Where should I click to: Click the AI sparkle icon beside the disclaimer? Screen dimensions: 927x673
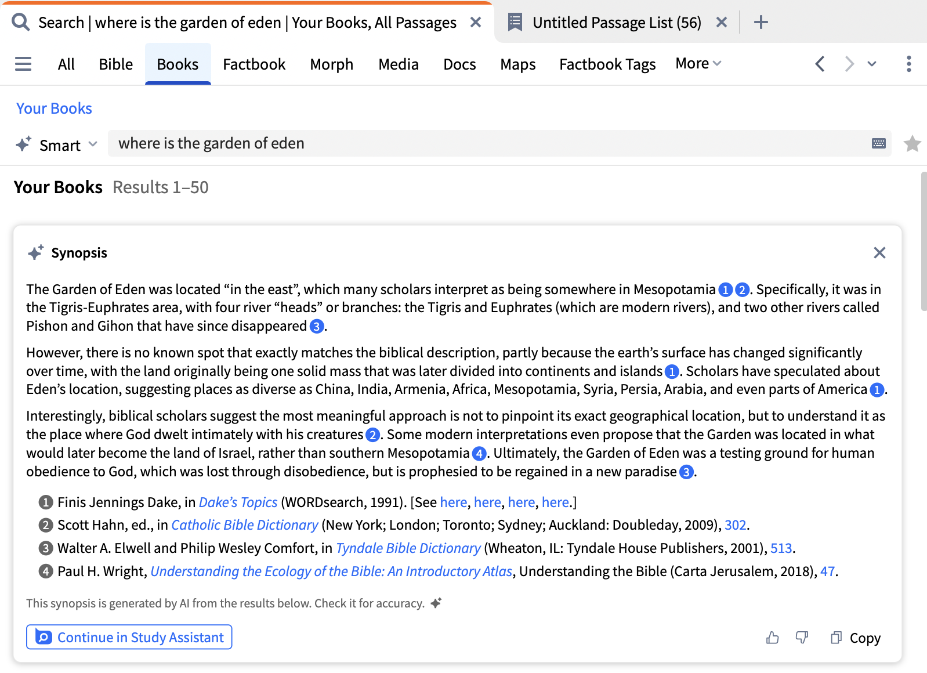pos(436,603)
